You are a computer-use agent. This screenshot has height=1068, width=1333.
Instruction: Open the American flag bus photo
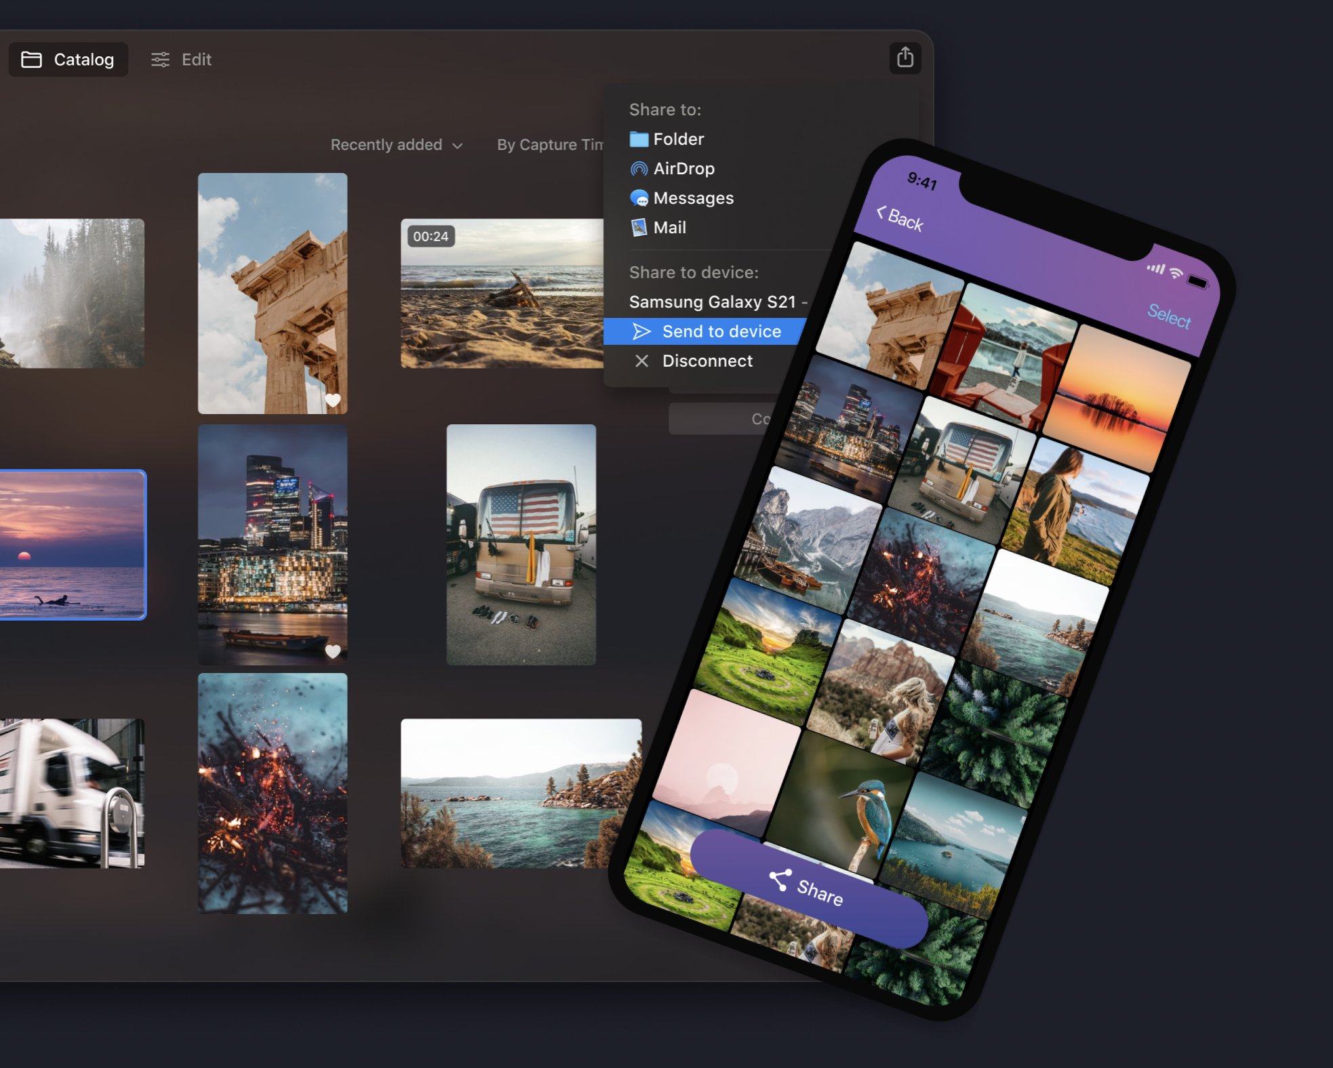(x=521, y=544)
